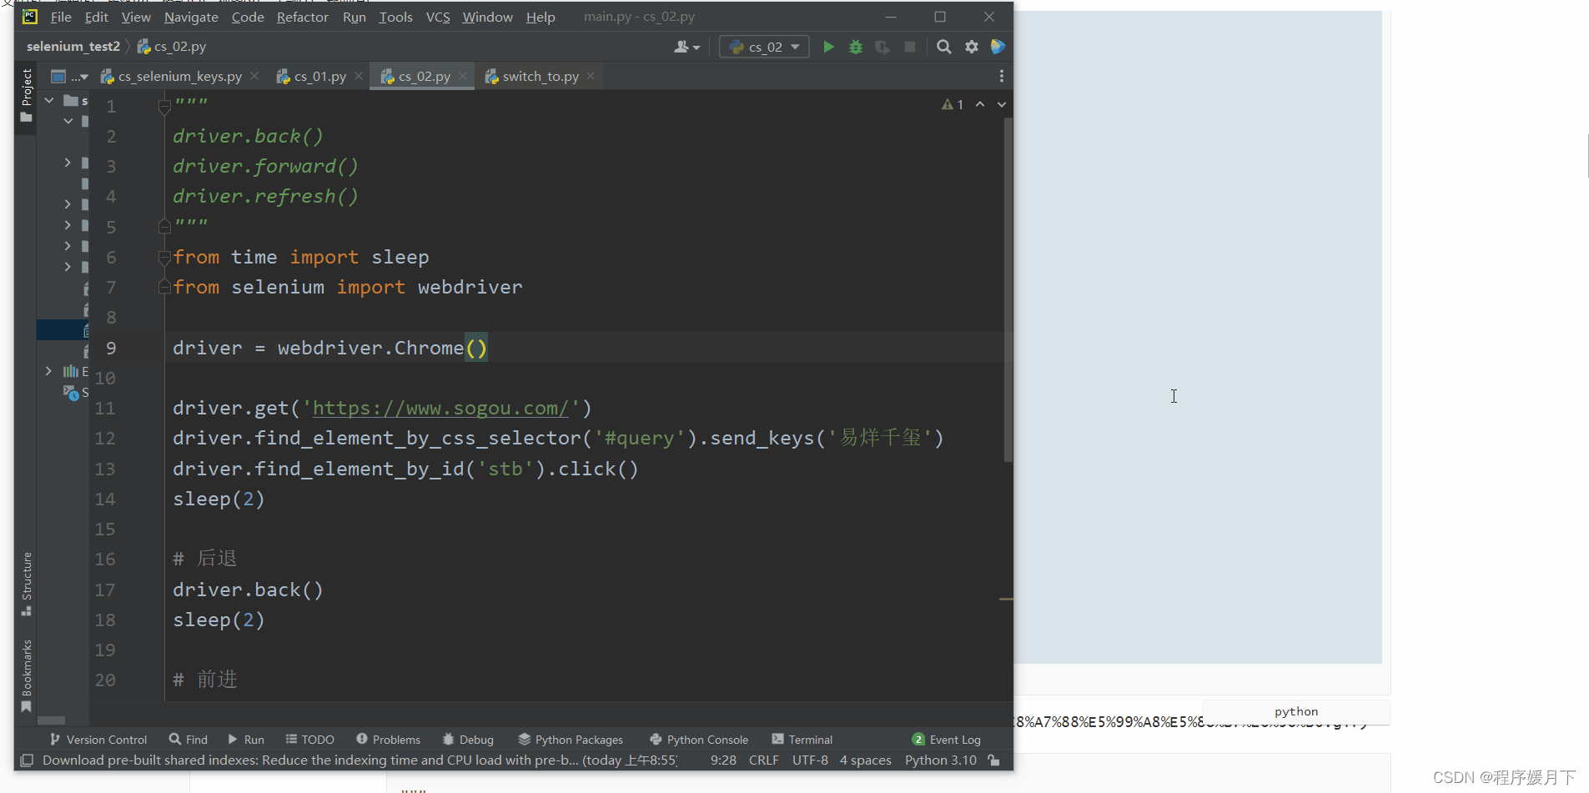This screenshot has height=793, width=1589.
Task: Toggle the Project tool window sidebar
Action: (x=26, y=95)
